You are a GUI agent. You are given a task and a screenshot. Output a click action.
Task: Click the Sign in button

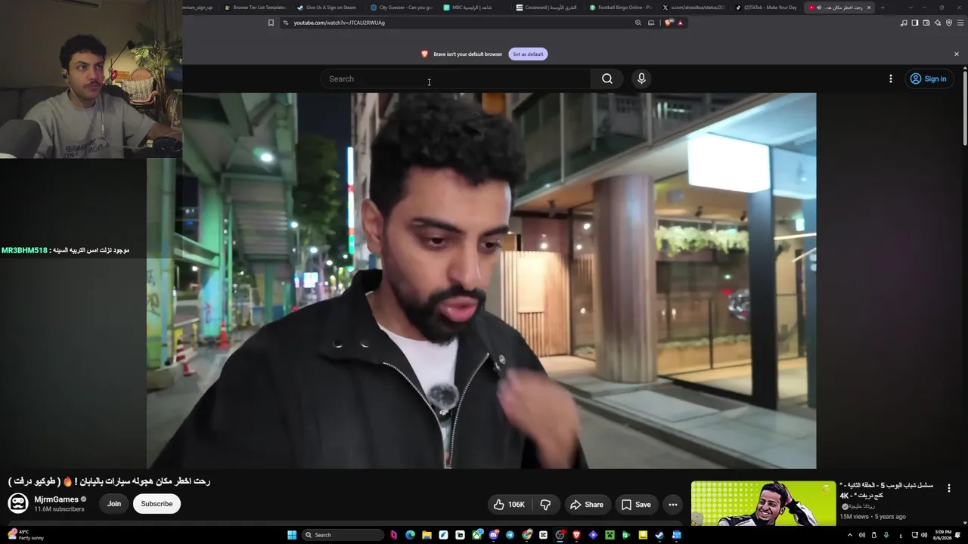pyautogui.click(x=929, y=79)
